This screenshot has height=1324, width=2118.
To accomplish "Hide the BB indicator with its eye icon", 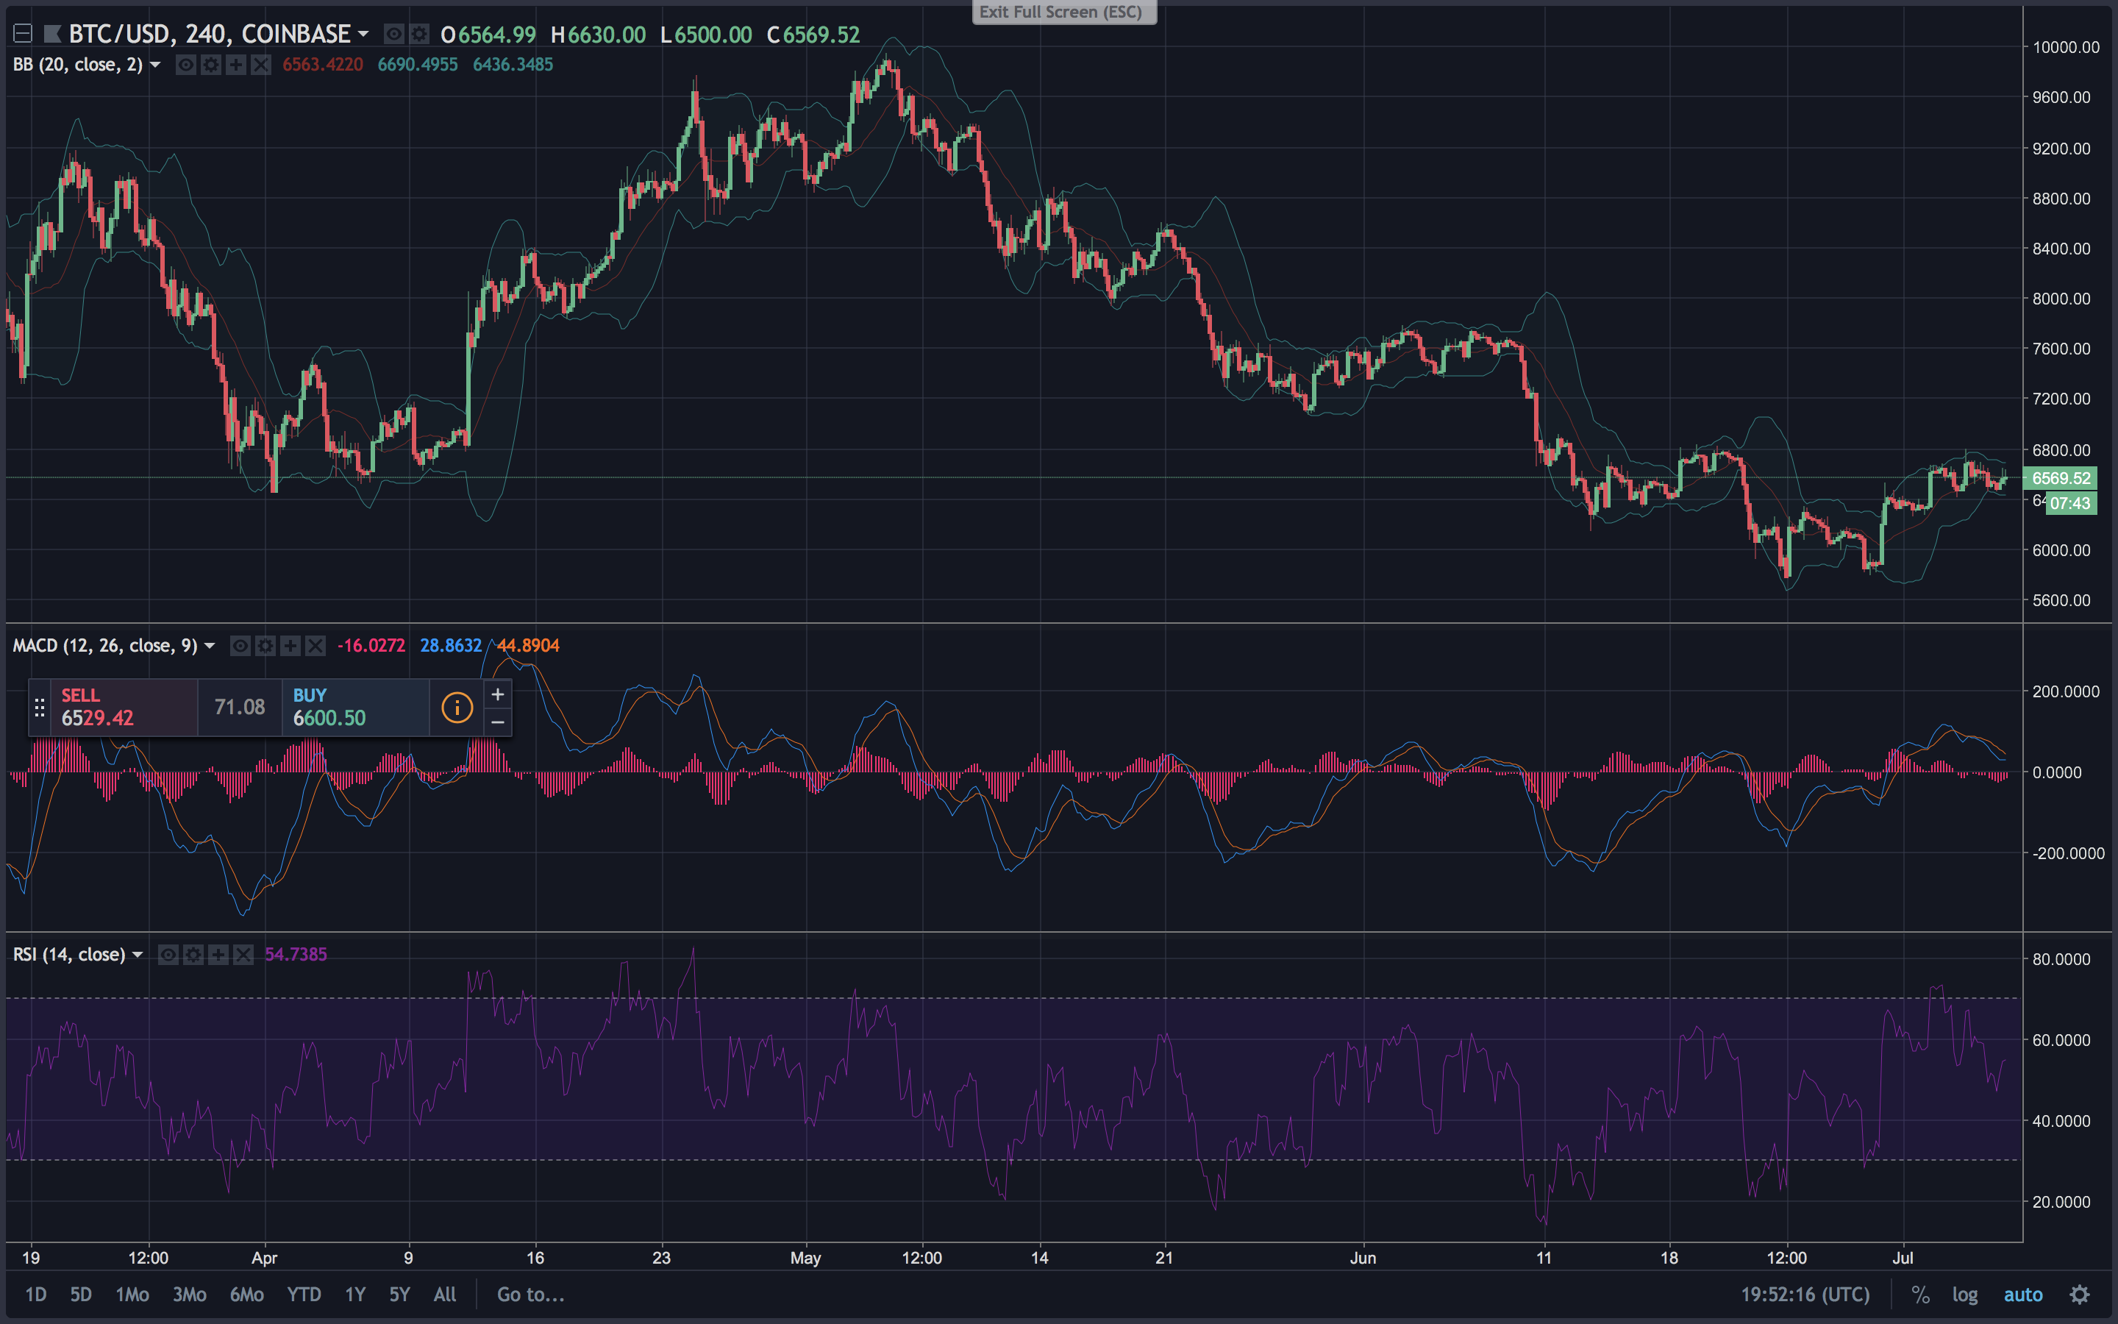I will click(x=185, y=64).
